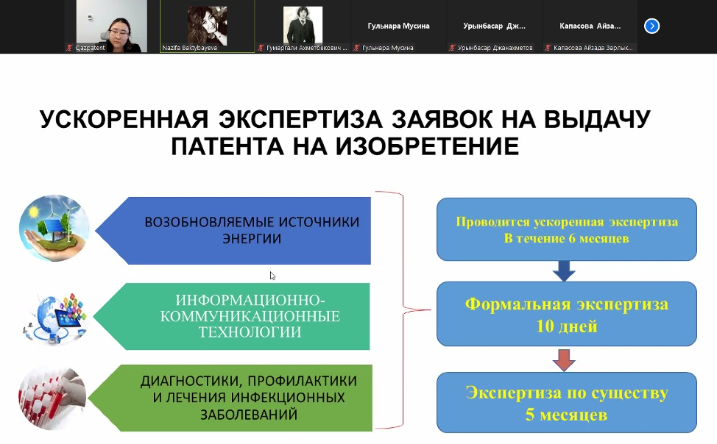Click 'Возобновляемые источники энергии' blue arrow
Screen dimensions: 717x444
coord(243,230)
